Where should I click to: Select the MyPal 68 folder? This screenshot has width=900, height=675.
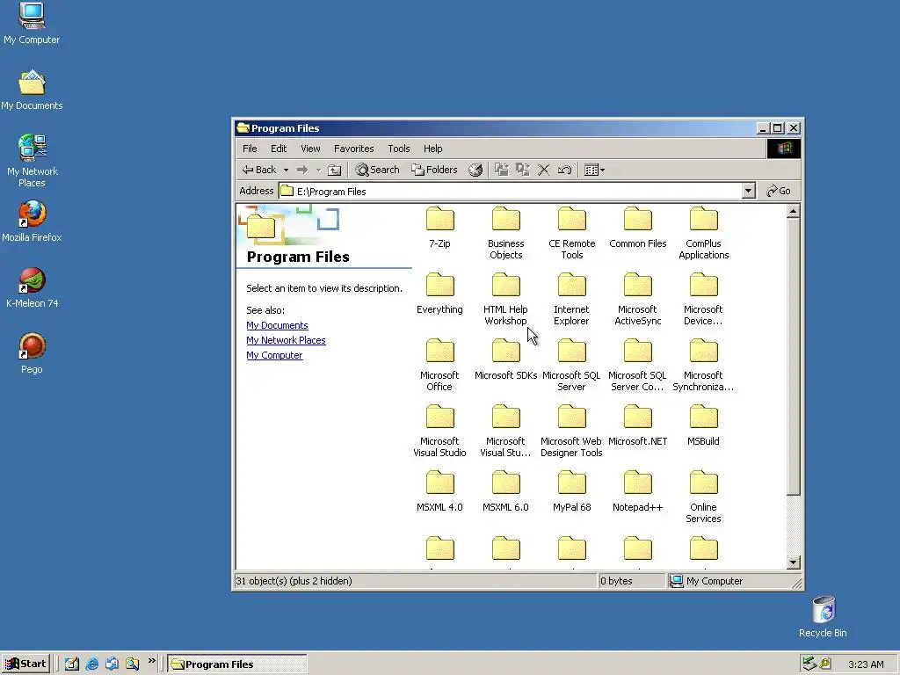pyautogui.click(x=571, y=492)
